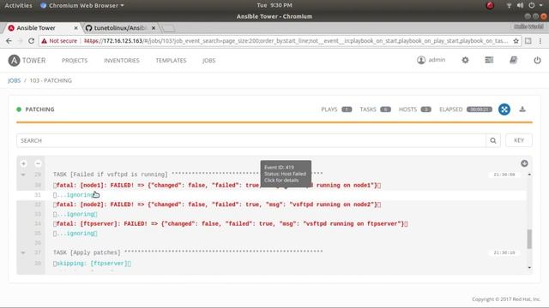
Task: Click the search magnifier button
Action: click(493, 140)
